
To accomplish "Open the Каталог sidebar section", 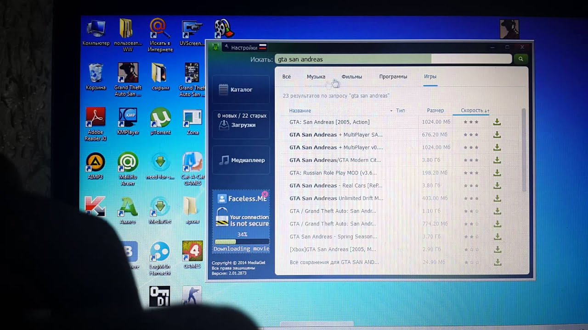I will point(241,89).
